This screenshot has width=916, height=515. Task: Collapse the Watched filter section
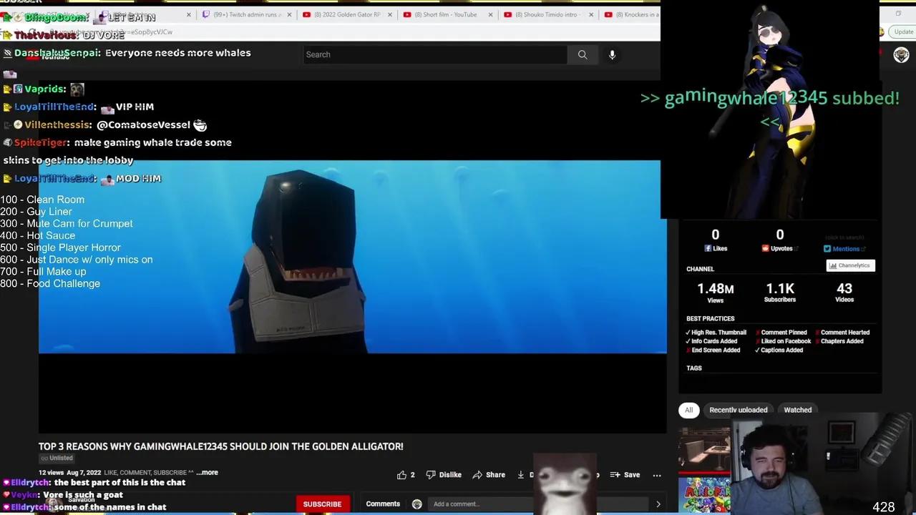pyautogui.click(x=797, y=410)
